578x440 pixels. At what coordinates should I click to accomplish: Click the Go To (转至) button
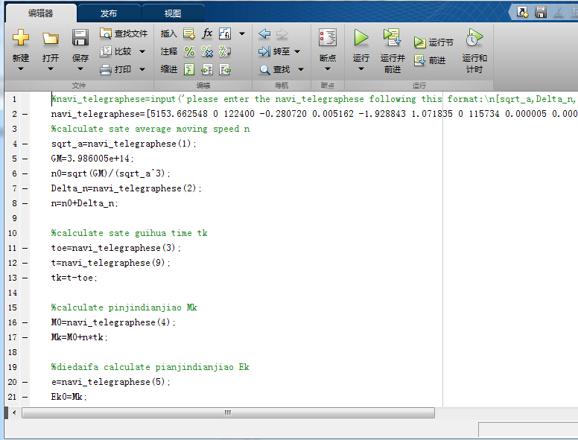tap(275, 51)
